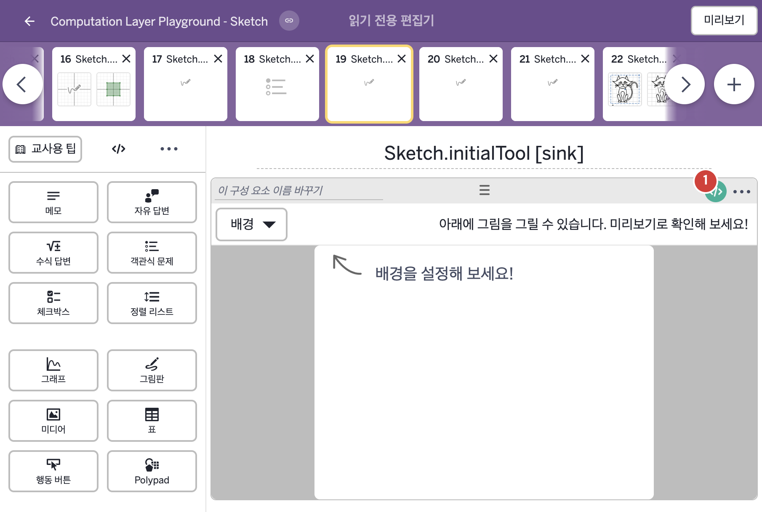This screenshot has width=762, height=512.
Task: Show next slides with right chevron
Action: point(685,84)
